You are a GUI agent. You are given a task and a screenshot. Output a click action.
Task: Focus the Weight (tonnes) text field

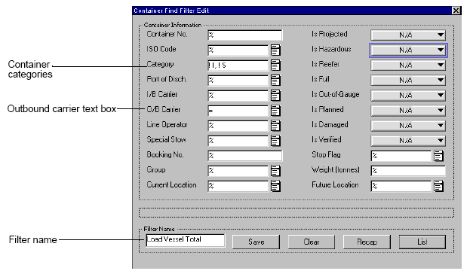tap(408, 171)
